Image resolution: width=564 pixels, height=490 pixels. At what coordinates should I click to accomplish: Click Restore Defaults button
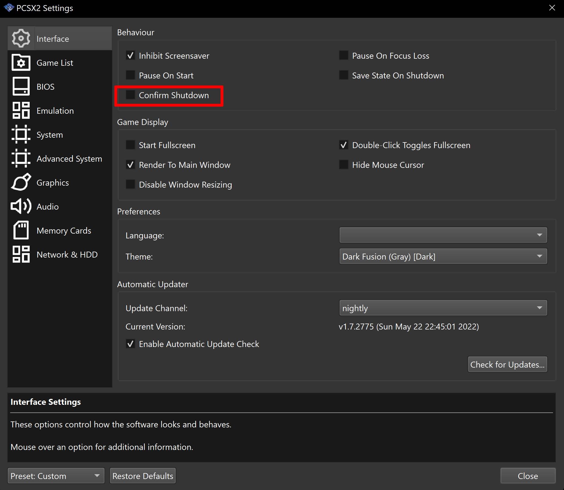[143, 476]
